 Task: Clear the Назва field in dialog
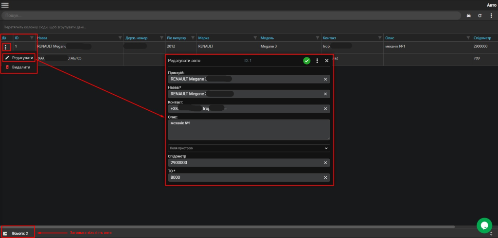[x=325, y=94]
